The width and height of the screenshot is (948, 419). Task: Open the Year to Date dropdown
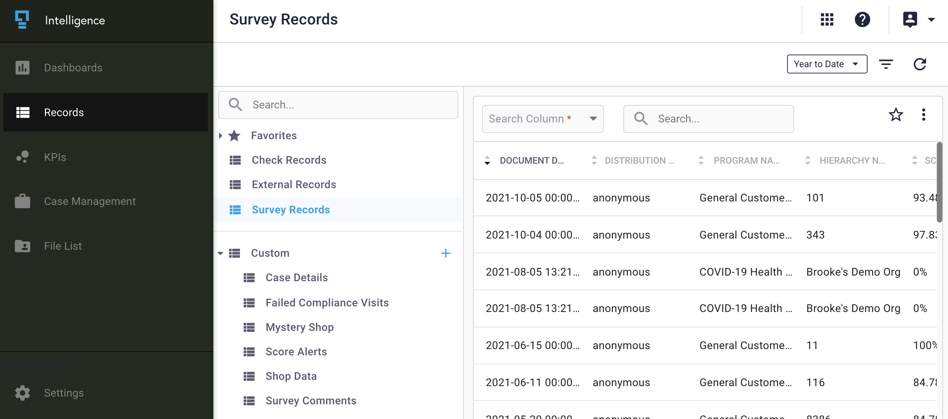point(827,64)
